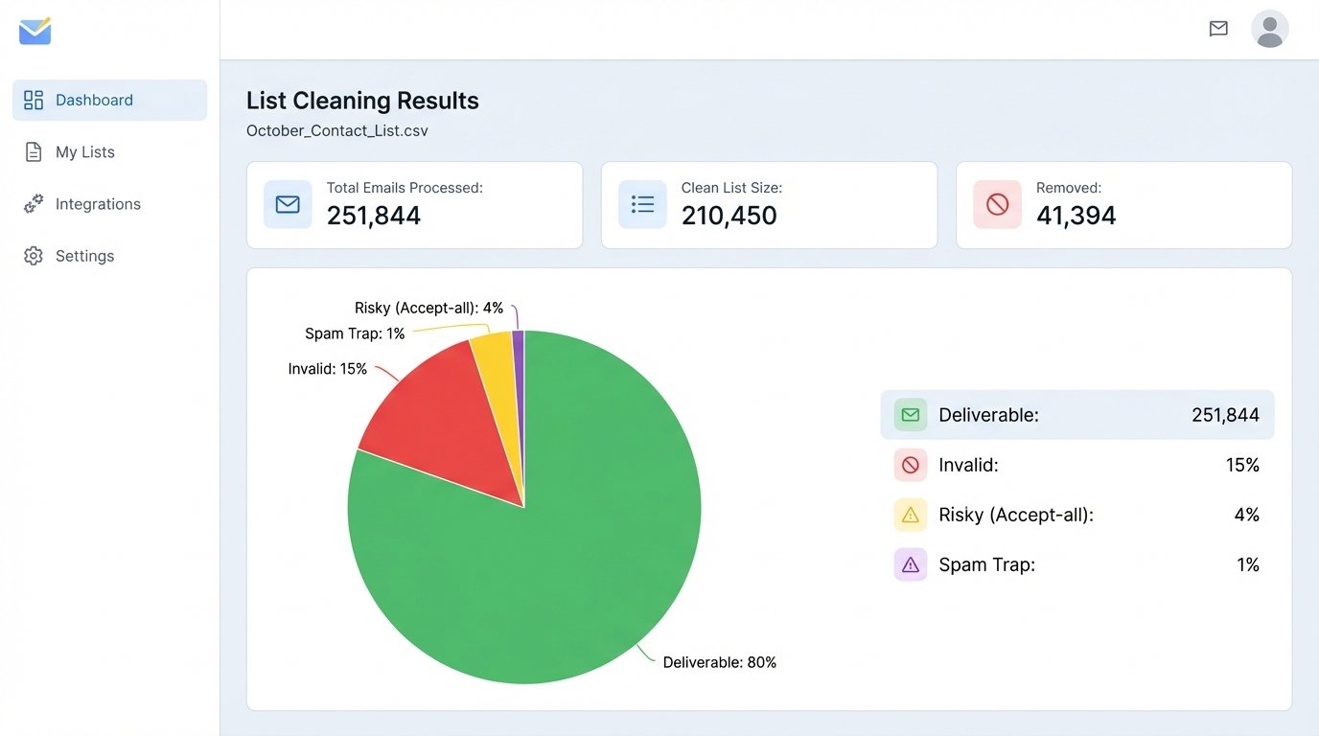Image resolution: width=1319 pixels, height=736 pixels.
Task: Open the app logo icon in top left
Action: [35, 30]
